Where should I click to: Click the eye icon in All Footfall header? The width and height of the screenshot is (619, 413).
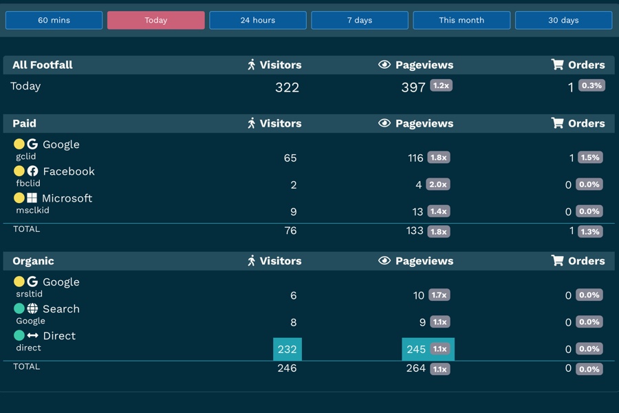[x=384, y=65]
